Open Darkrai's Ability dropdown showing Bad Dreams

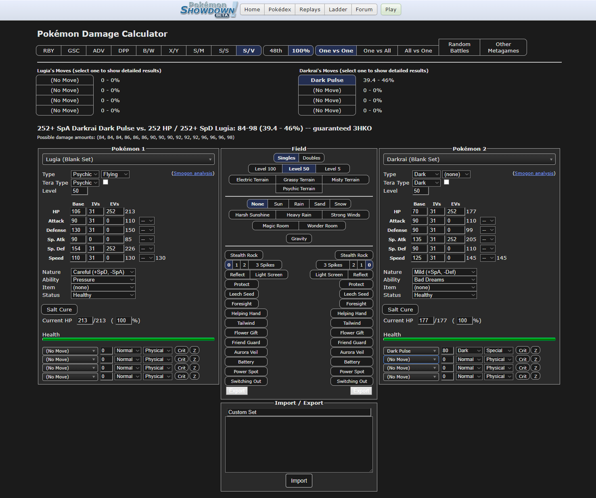tap(444, 280)
